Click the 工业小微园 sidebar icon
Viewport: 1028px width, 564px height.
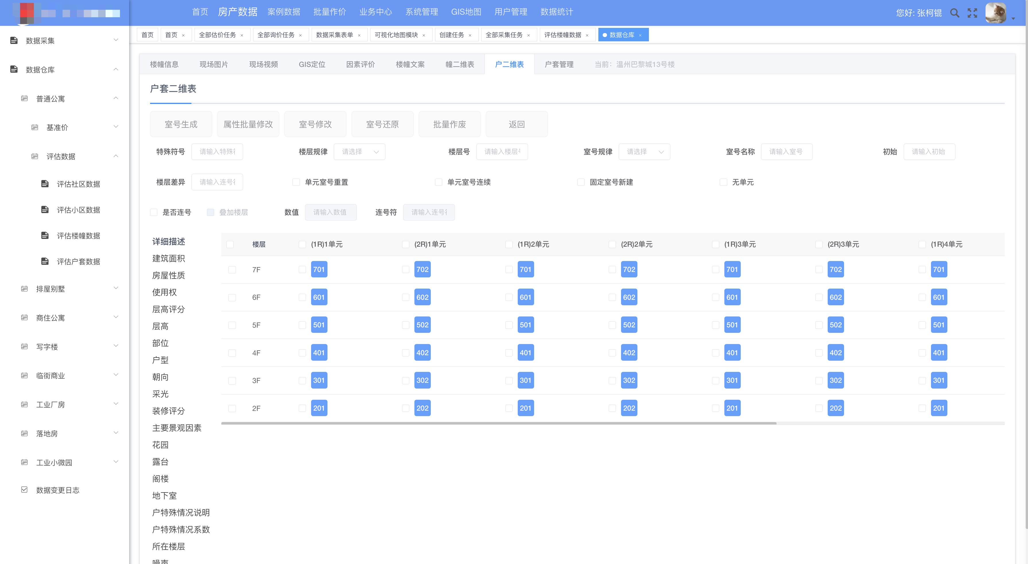[x=24, y=462]
